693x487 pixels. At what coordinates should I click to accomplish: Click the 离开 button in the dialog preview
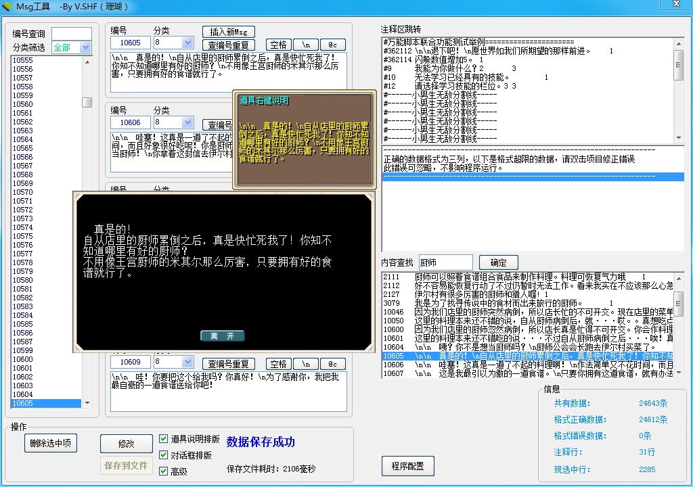(x=222, y=336)
